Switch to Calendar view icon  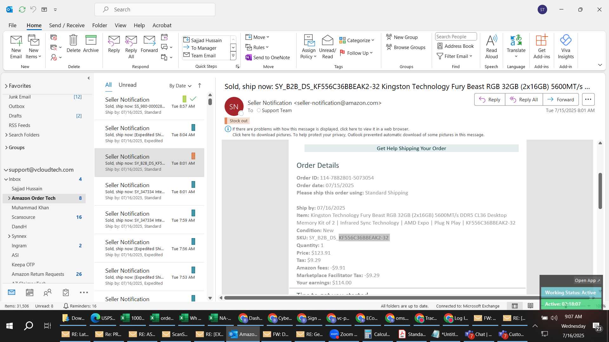(29, 293)
